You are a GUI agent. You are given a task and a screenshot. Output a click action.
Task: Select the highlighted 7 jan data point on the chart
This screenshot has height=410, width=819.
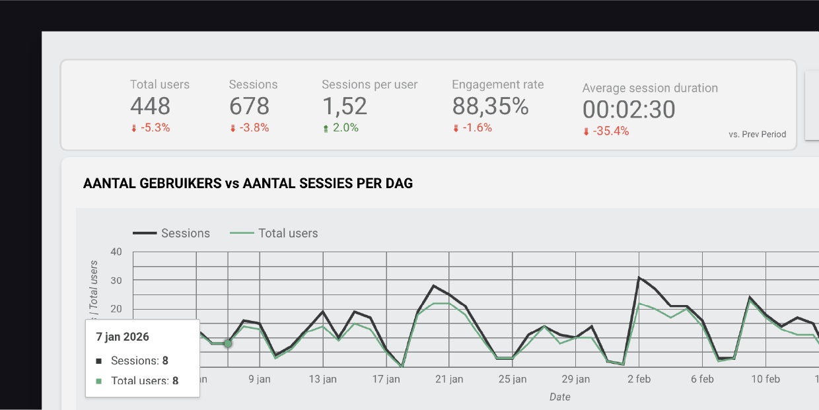pyautogui.click(x=227, y=343)
